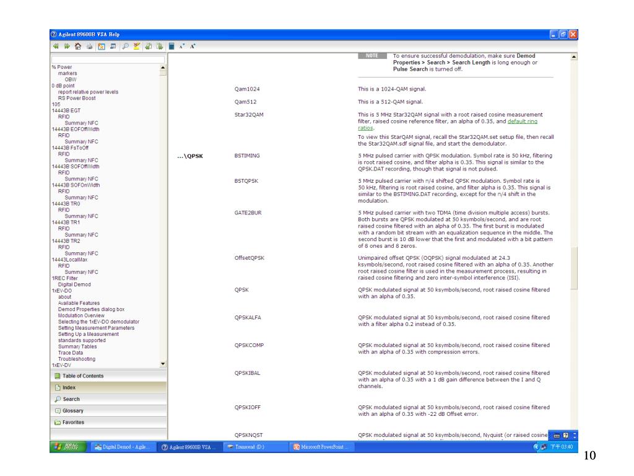This screenshot has width=634, height=476.
Task: Click 'QPSKCOMP' signal name text
Action: [249, 345]
